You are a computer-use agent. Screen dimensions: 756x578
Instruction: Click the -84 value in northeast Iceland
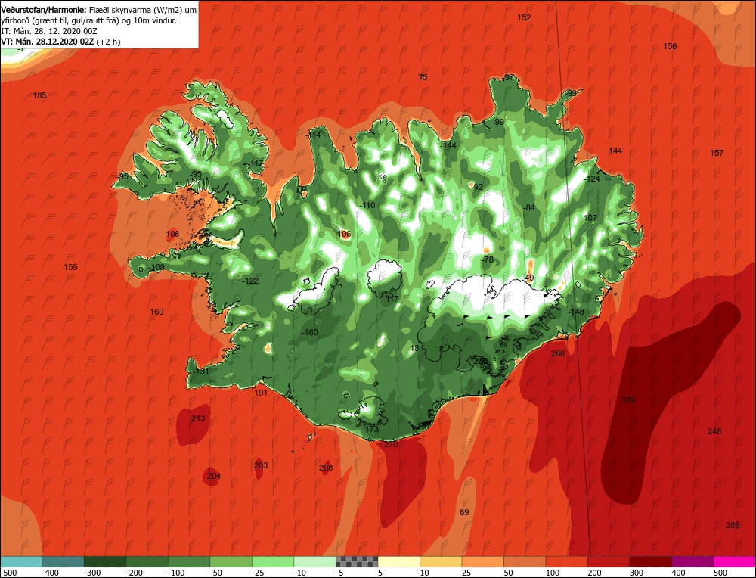pos(529,207)
